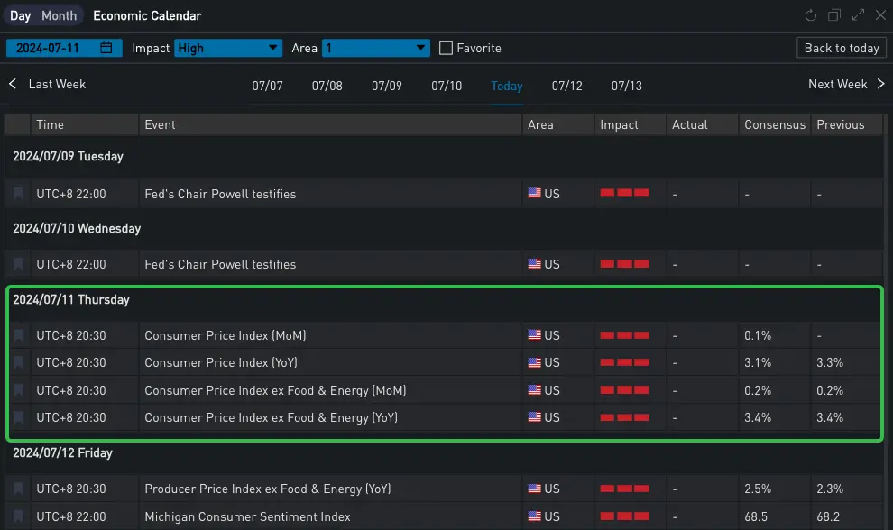Open the Impact dropdown set to High
Screen dimensions: 893x530
click(228, 48)
